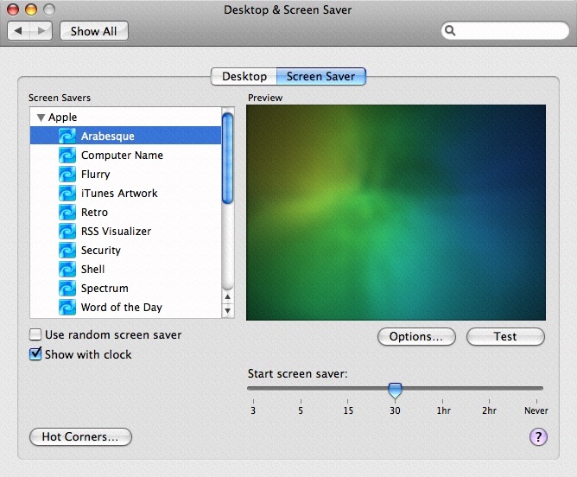Click the magnifying glass search icon

[x=450, y=30]
